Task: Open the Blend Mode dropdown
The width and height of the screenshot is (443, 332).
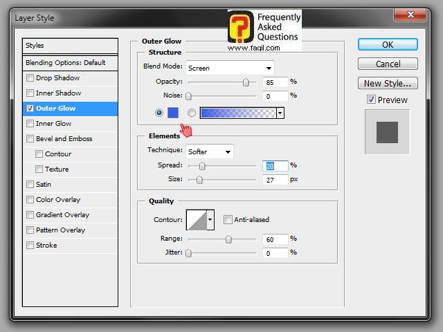Action: point(230,68)
